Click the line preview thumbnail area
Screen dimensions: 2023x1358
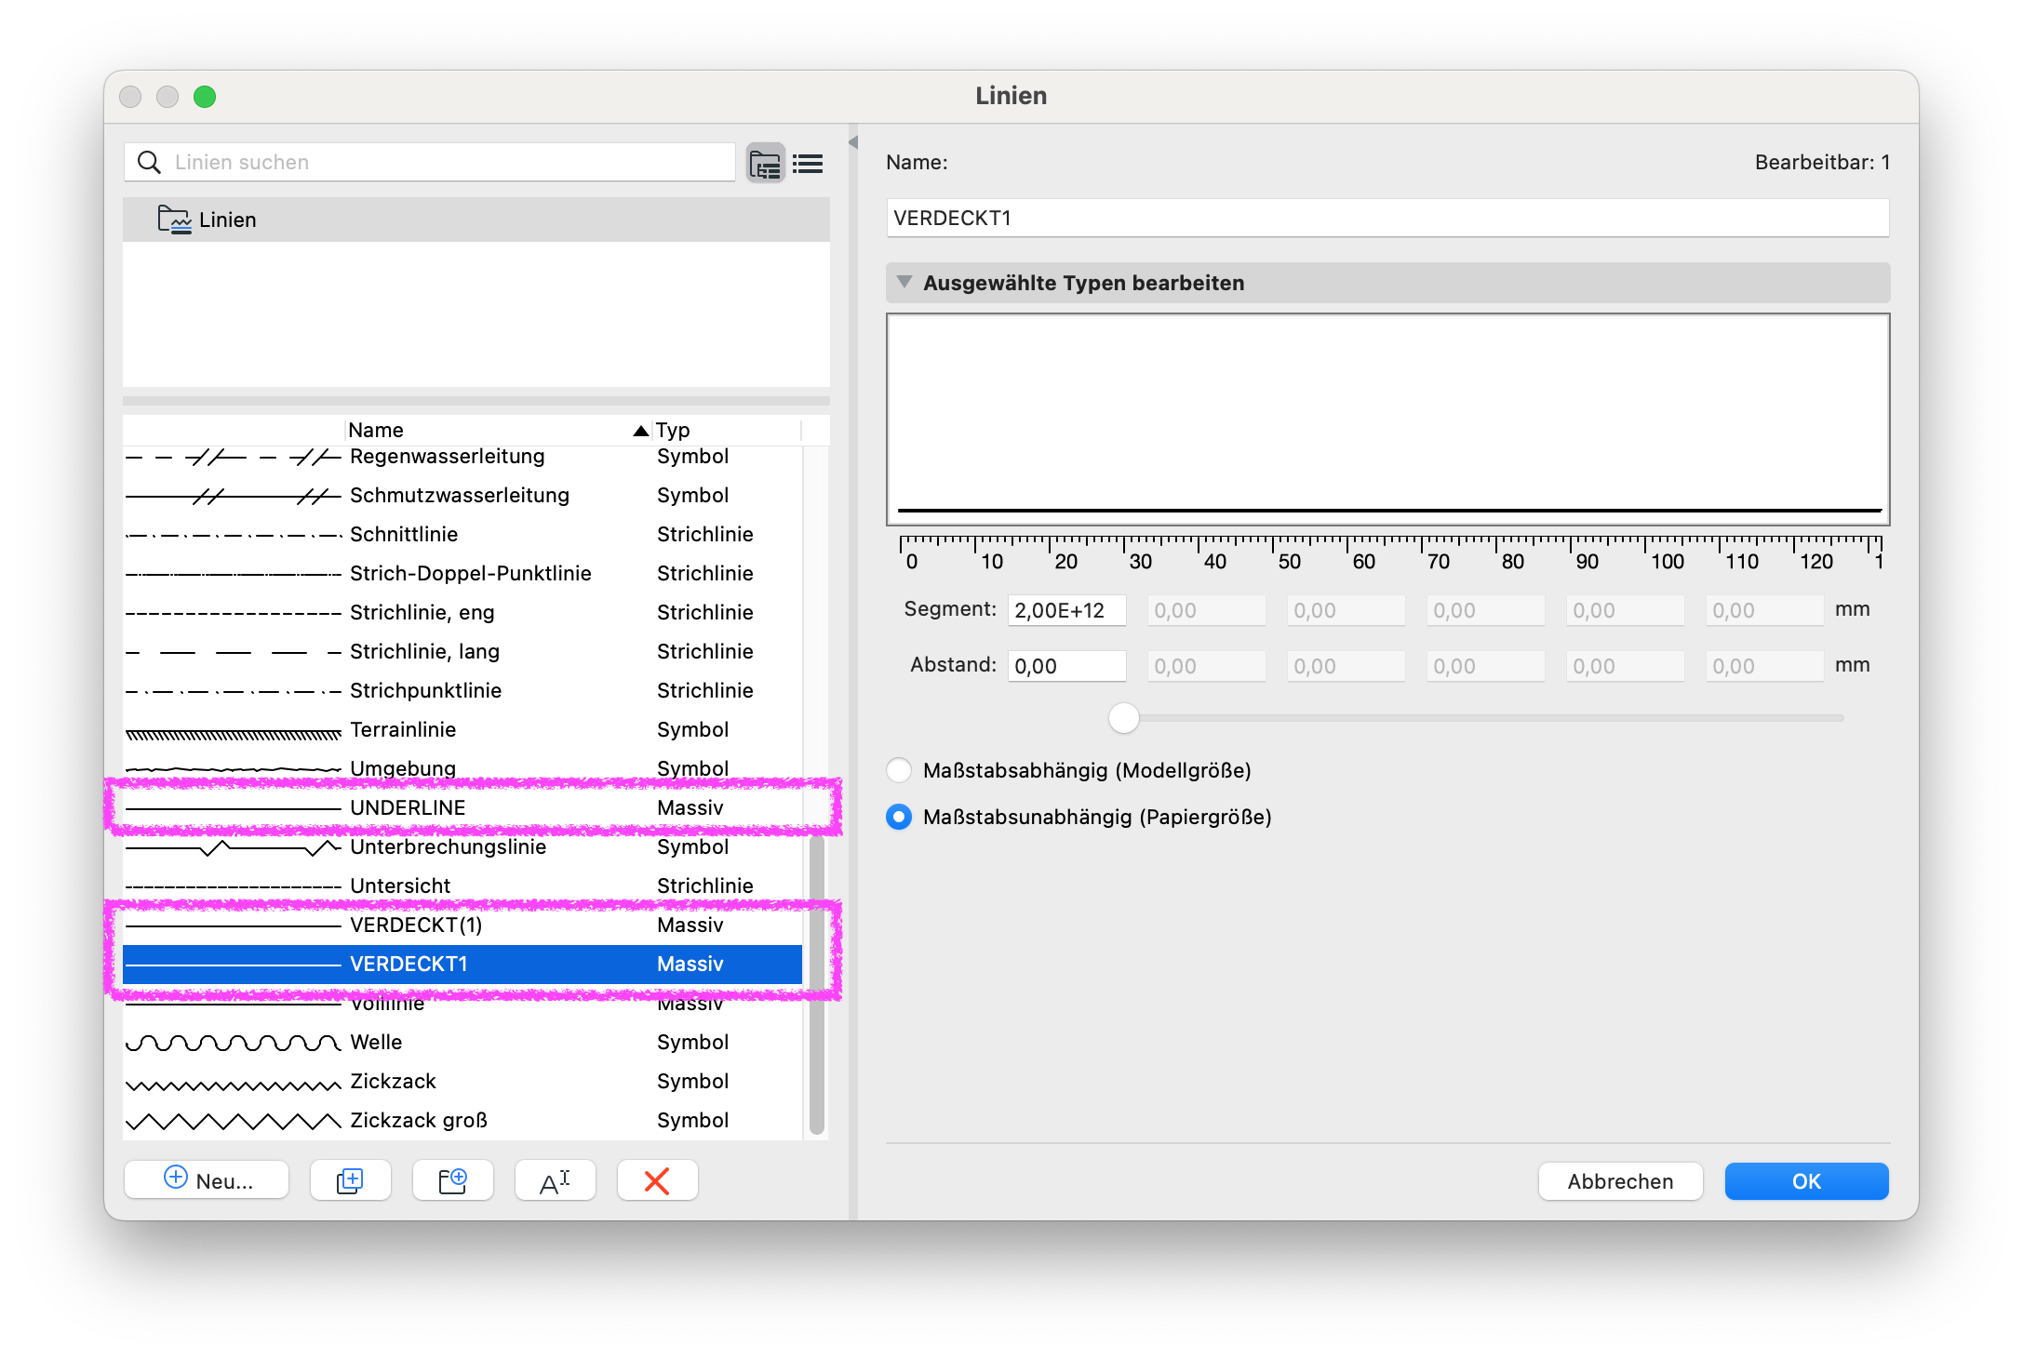pyautogui.click(x=1387, y=419)
